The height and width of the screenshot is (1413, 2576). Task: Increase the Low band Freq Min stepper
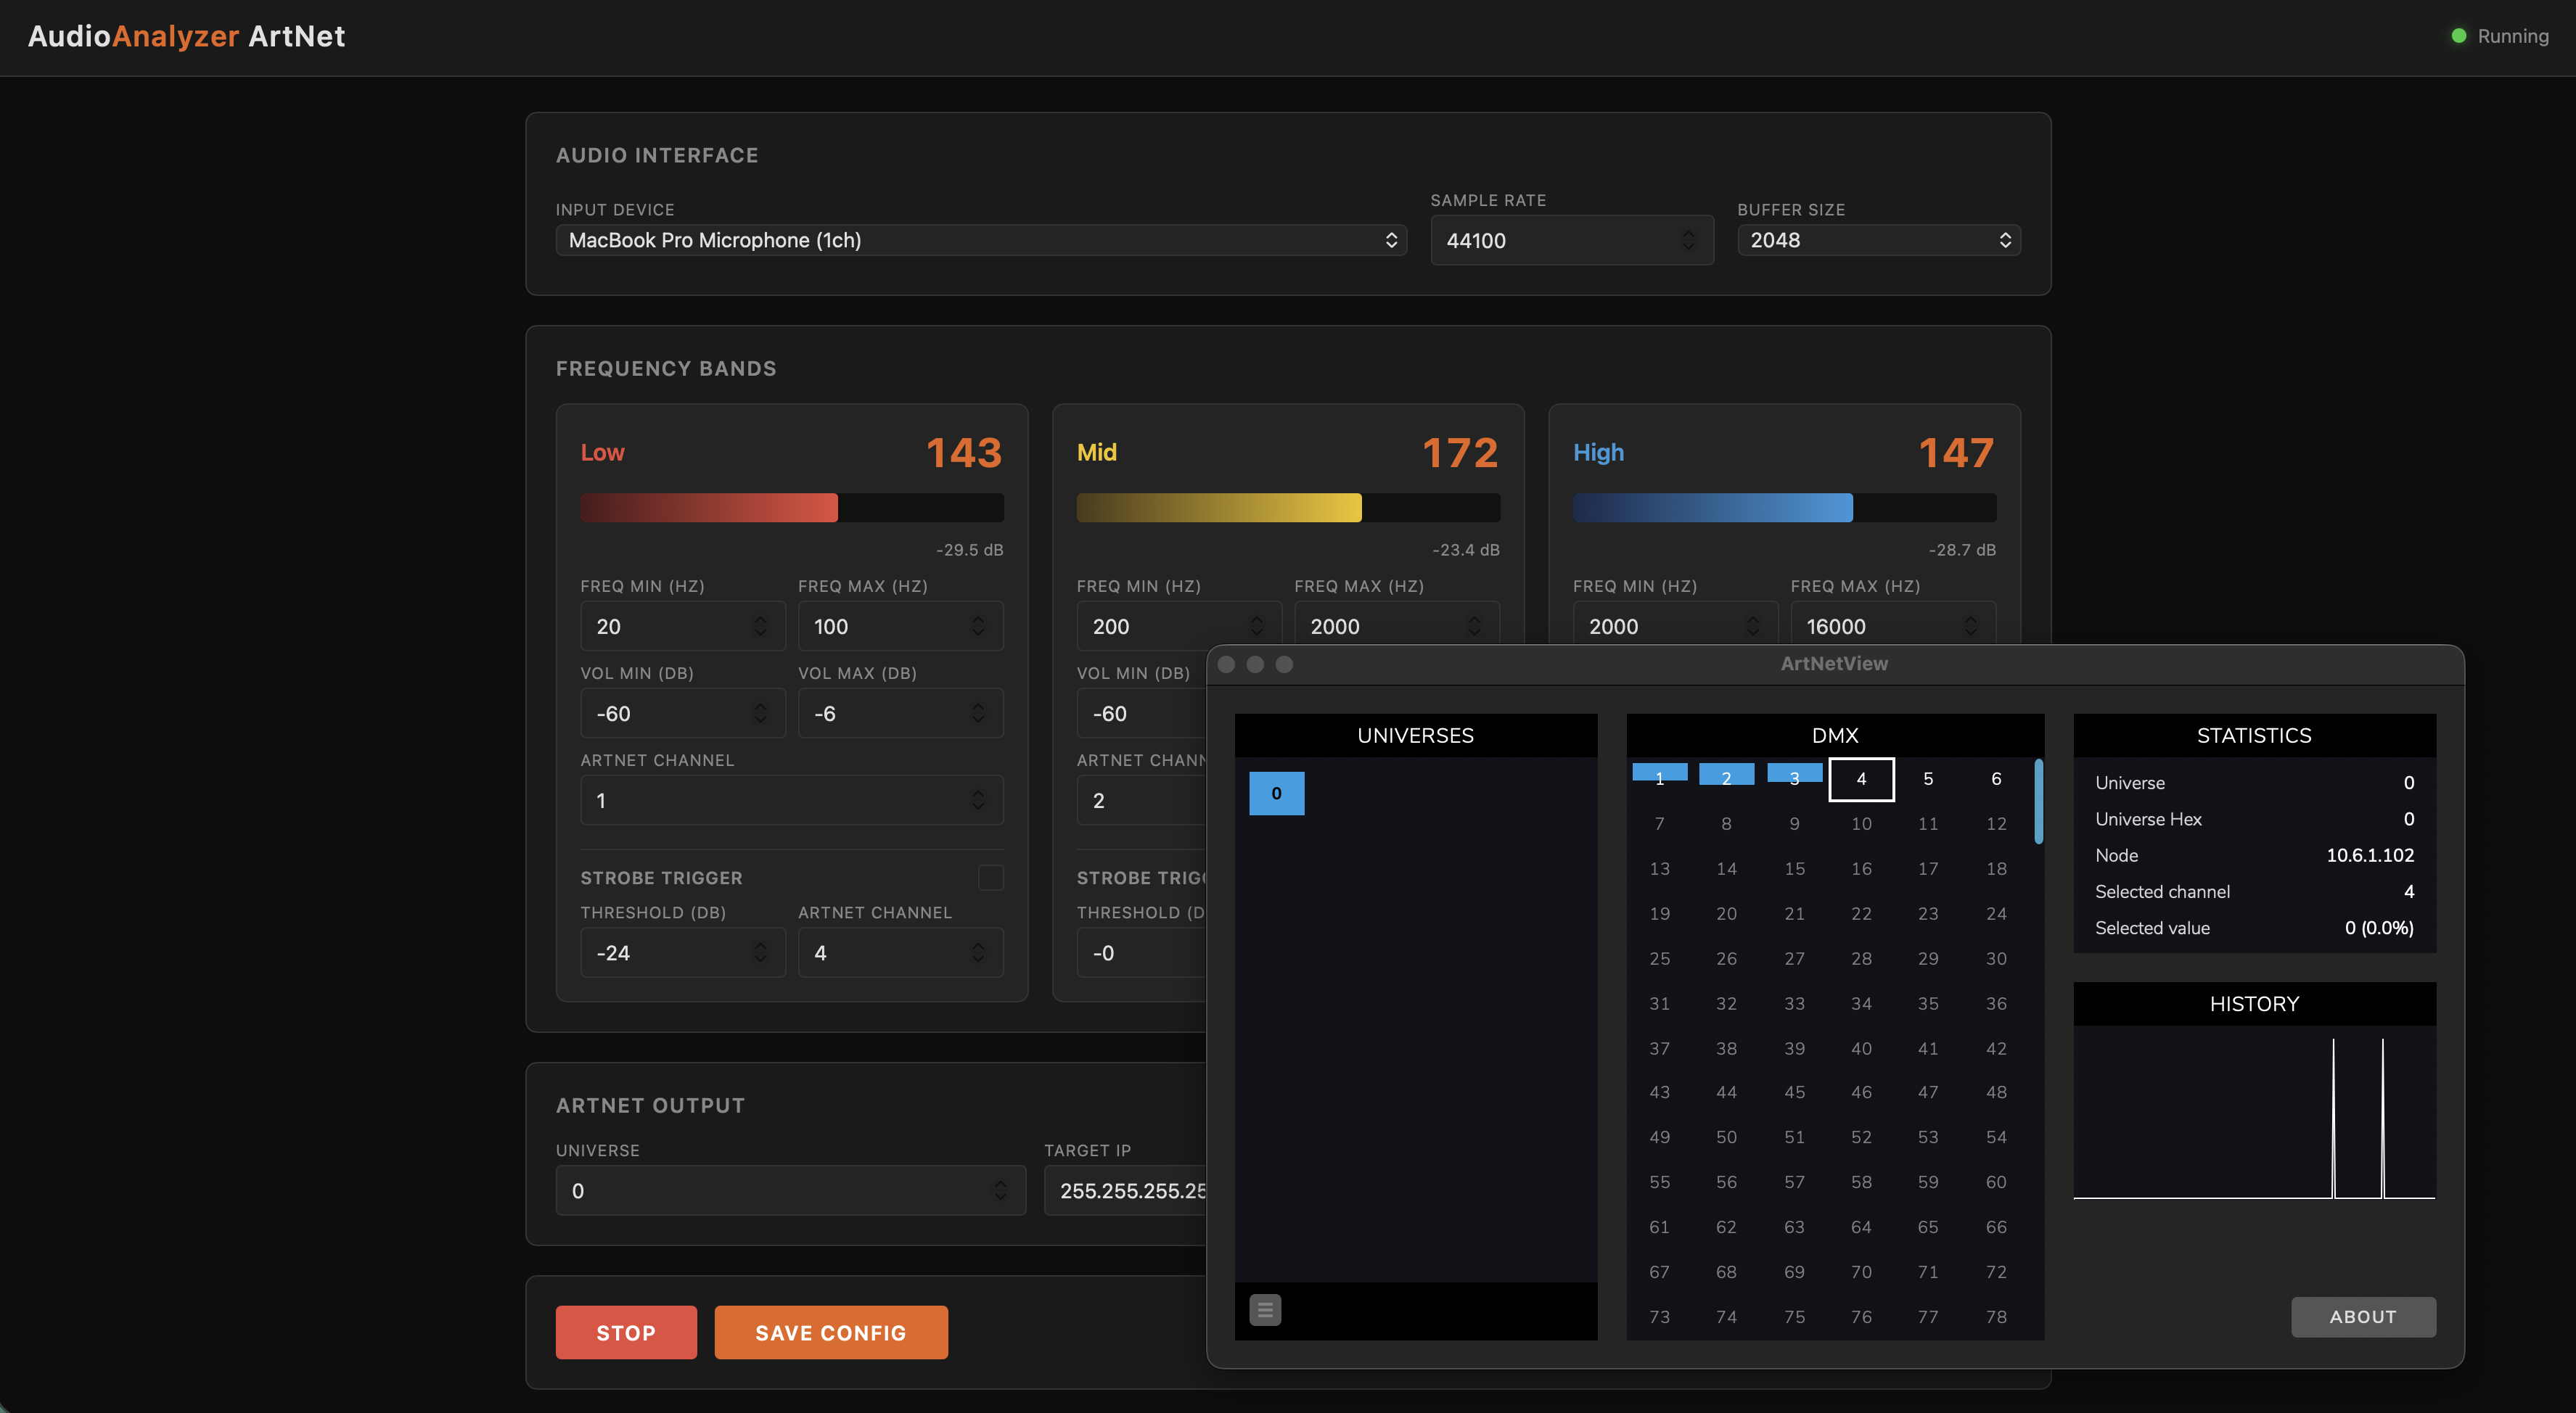pos(761,619)
